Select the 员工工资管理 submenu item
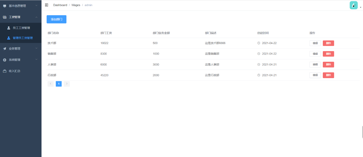Viewport: 363px width, 157px height. (x=21, y=28)
